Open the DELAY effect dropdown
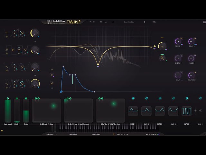Screen dimensions: 206x155 [192, 46]
